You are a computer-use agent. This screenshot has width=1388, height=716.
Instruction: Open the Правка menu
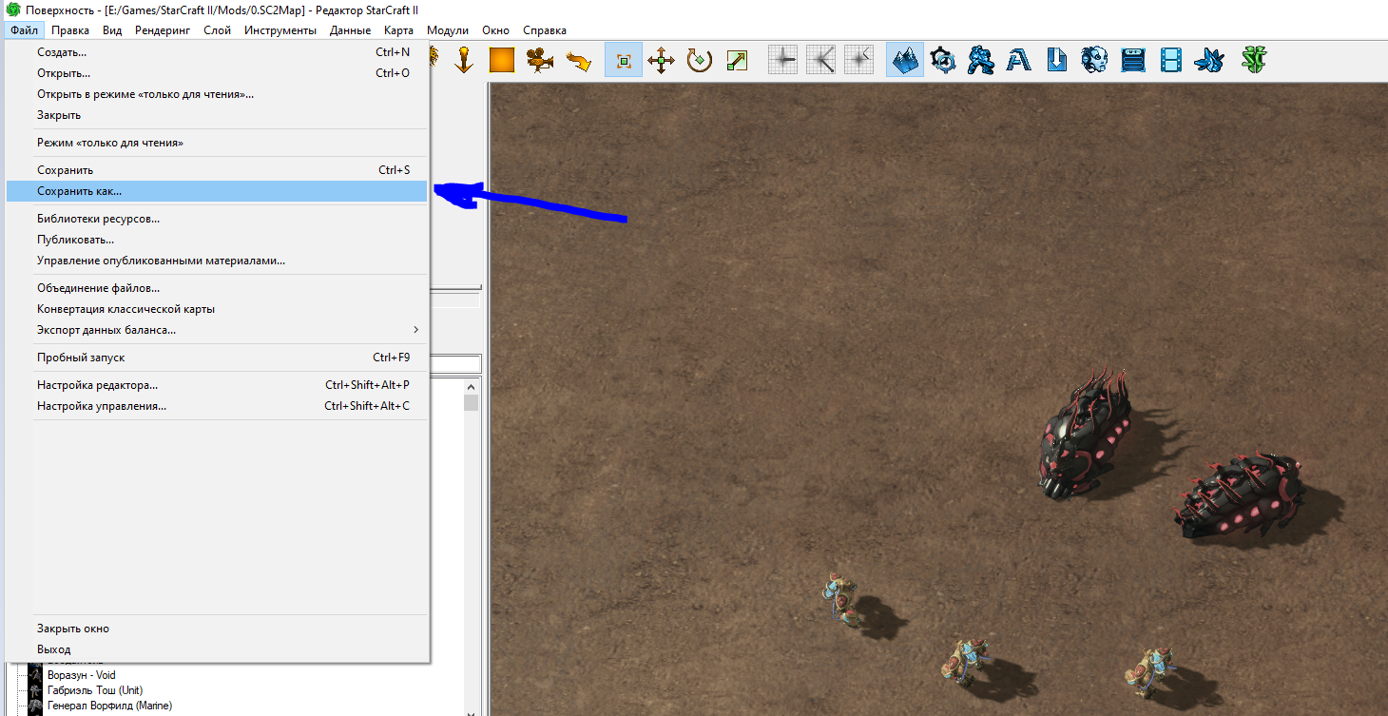70,30
